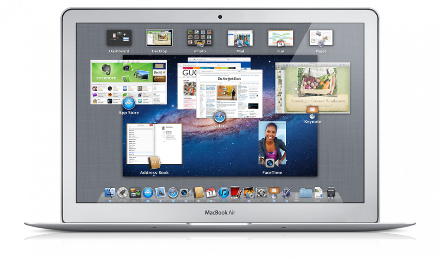Launch iTunes from the Dock

(x=224, y=193)
